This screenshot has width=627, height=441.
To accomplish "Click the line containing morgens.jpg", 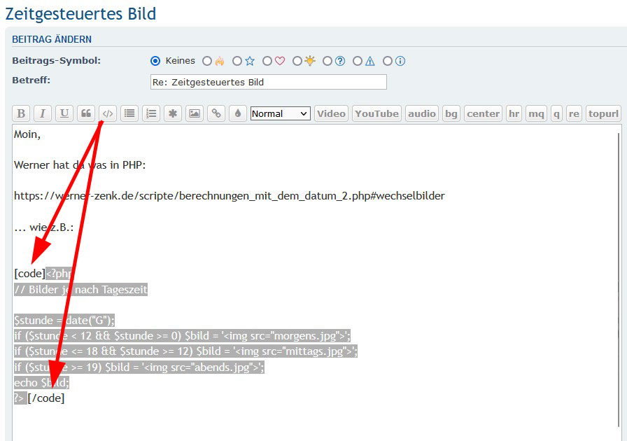I will (x=182, y=335).
